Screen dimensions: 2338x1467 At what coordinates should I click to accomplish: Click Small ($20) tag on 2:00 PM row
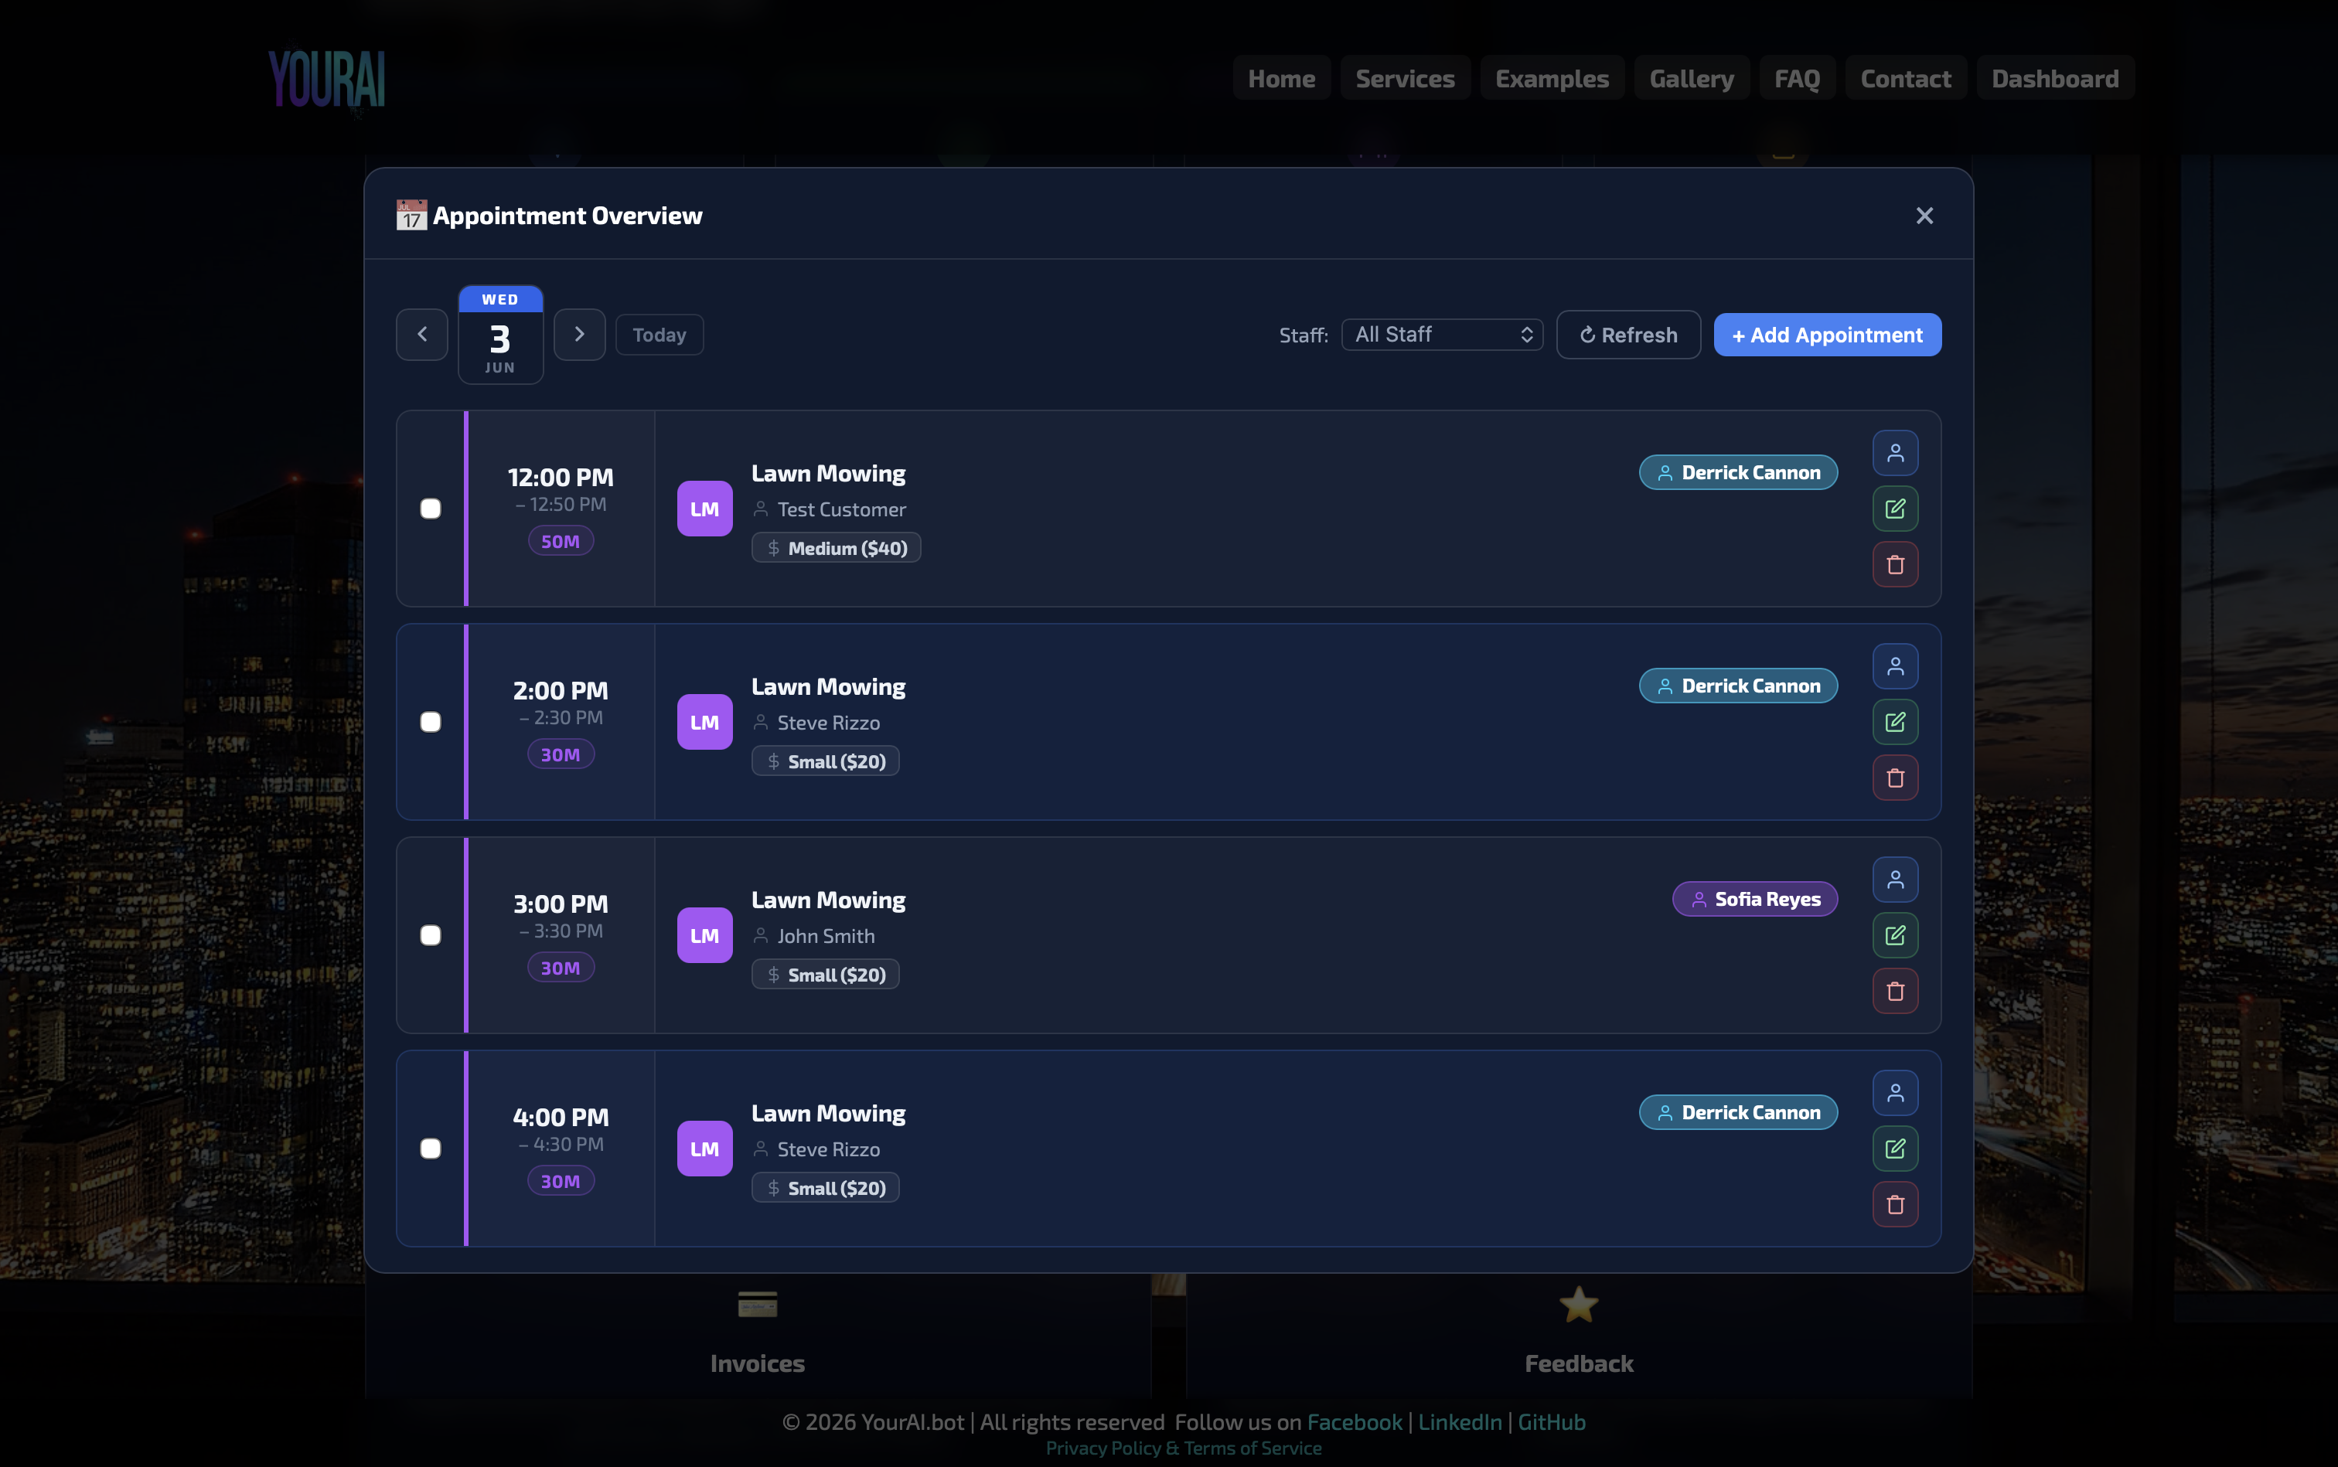point(825,761)
